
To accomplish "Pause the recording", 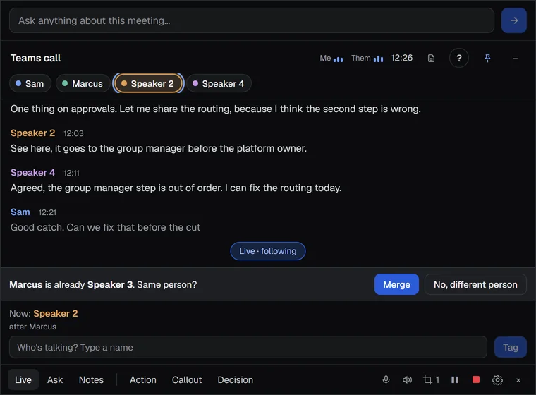I will [455, 379].
